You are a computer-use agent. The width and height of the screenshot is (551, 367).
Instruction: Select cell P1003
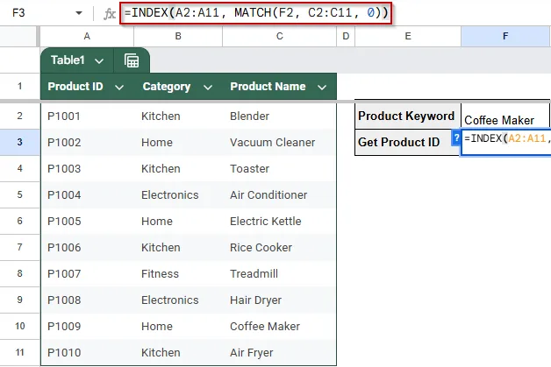point(87,168)
